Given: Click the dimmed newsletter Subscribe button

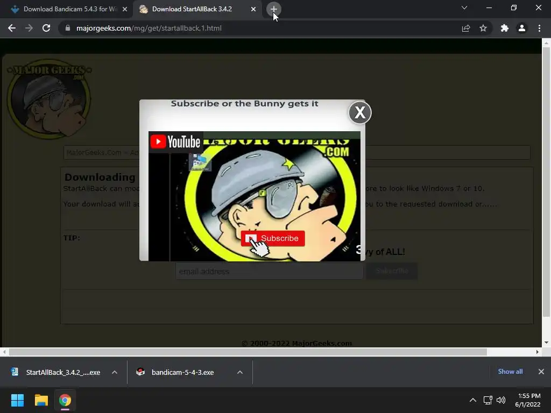Looking at the screenshot, I should 392,271.
